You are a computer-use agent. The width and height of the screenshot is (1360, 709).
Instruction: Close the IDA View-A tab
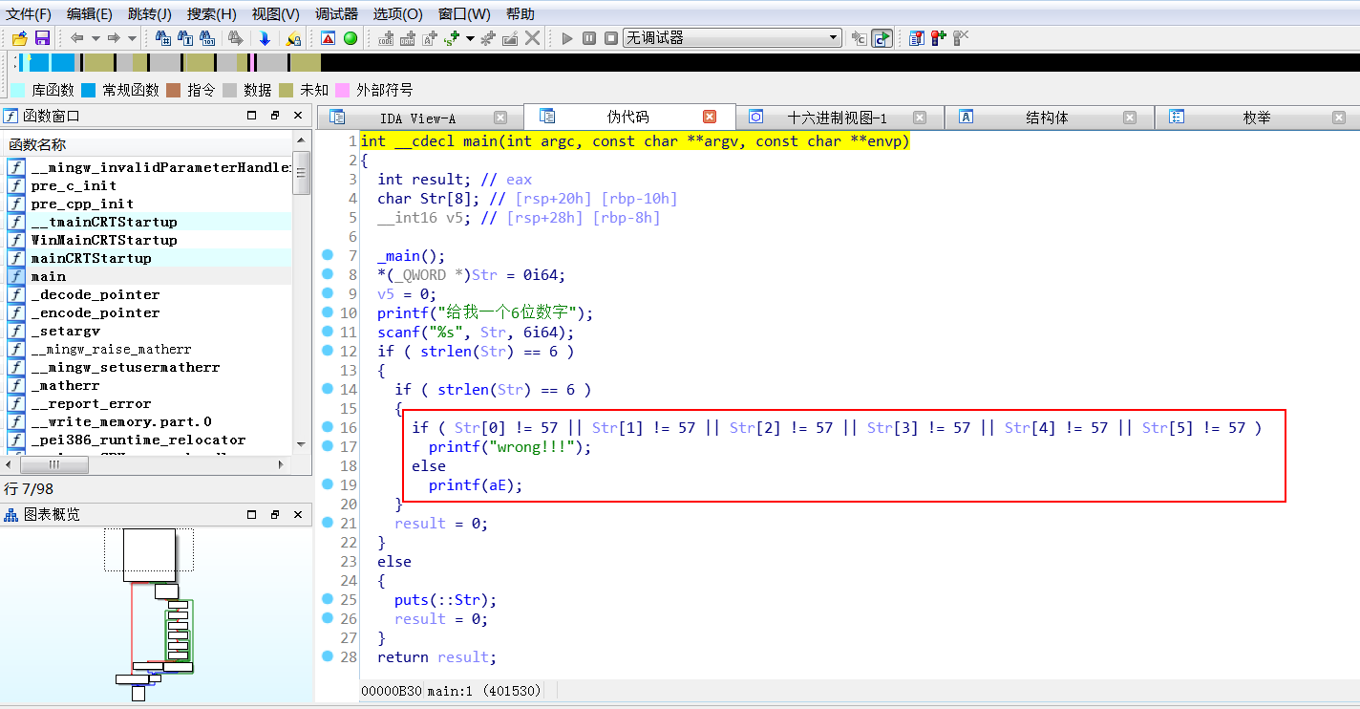pos(499,118)
